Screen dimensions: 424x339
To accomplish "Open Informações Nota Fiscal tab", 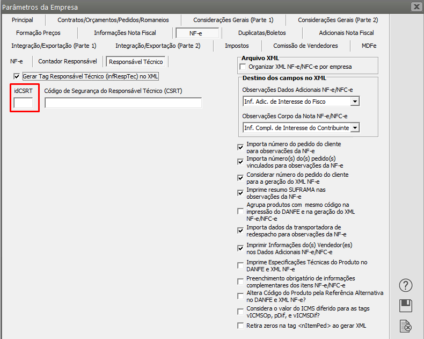I will click(x=125, y=33).
